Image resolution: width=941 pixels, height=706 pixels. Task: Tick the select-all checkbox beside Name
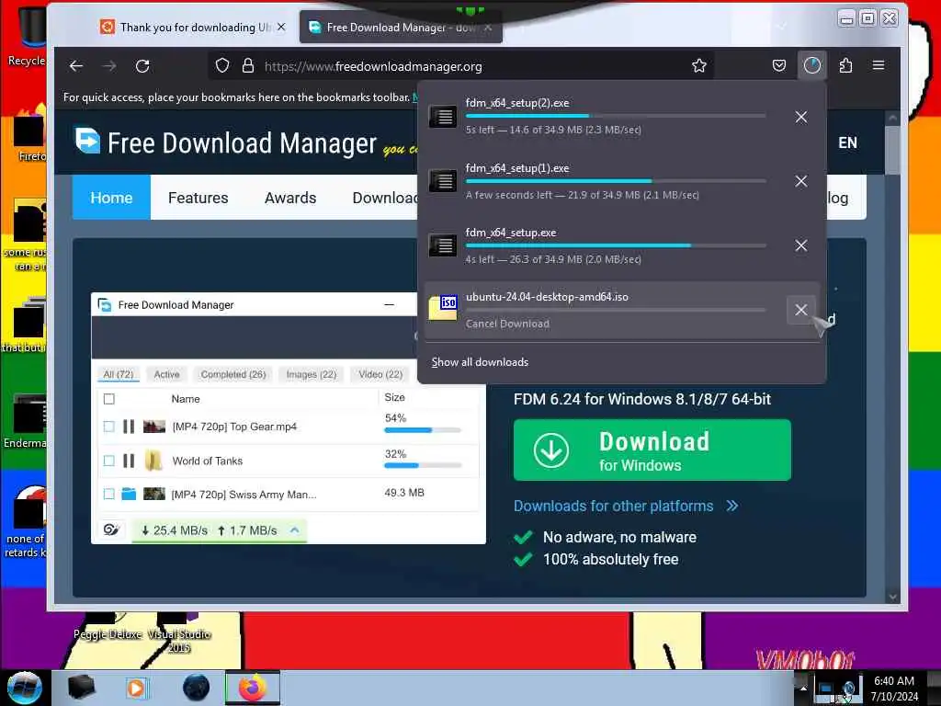(x=109, y=399)
